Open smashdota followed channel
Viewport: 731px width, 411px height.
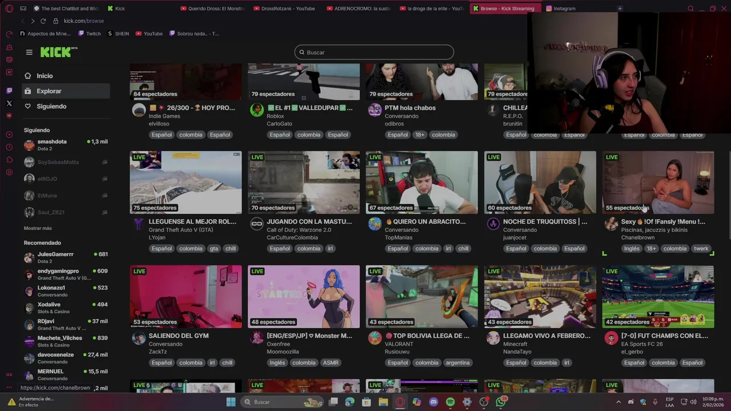(x=65, y=145)
